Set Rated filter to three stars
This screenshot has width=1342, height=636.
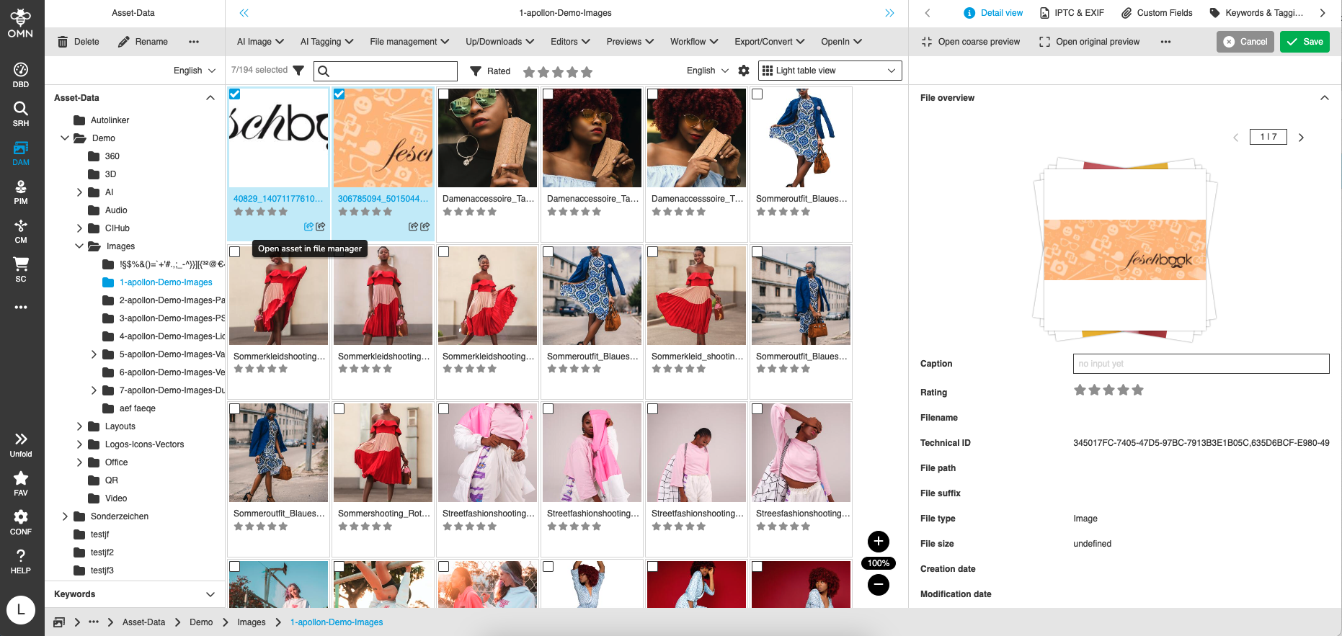pyautogui.click(x=558, y=72)
